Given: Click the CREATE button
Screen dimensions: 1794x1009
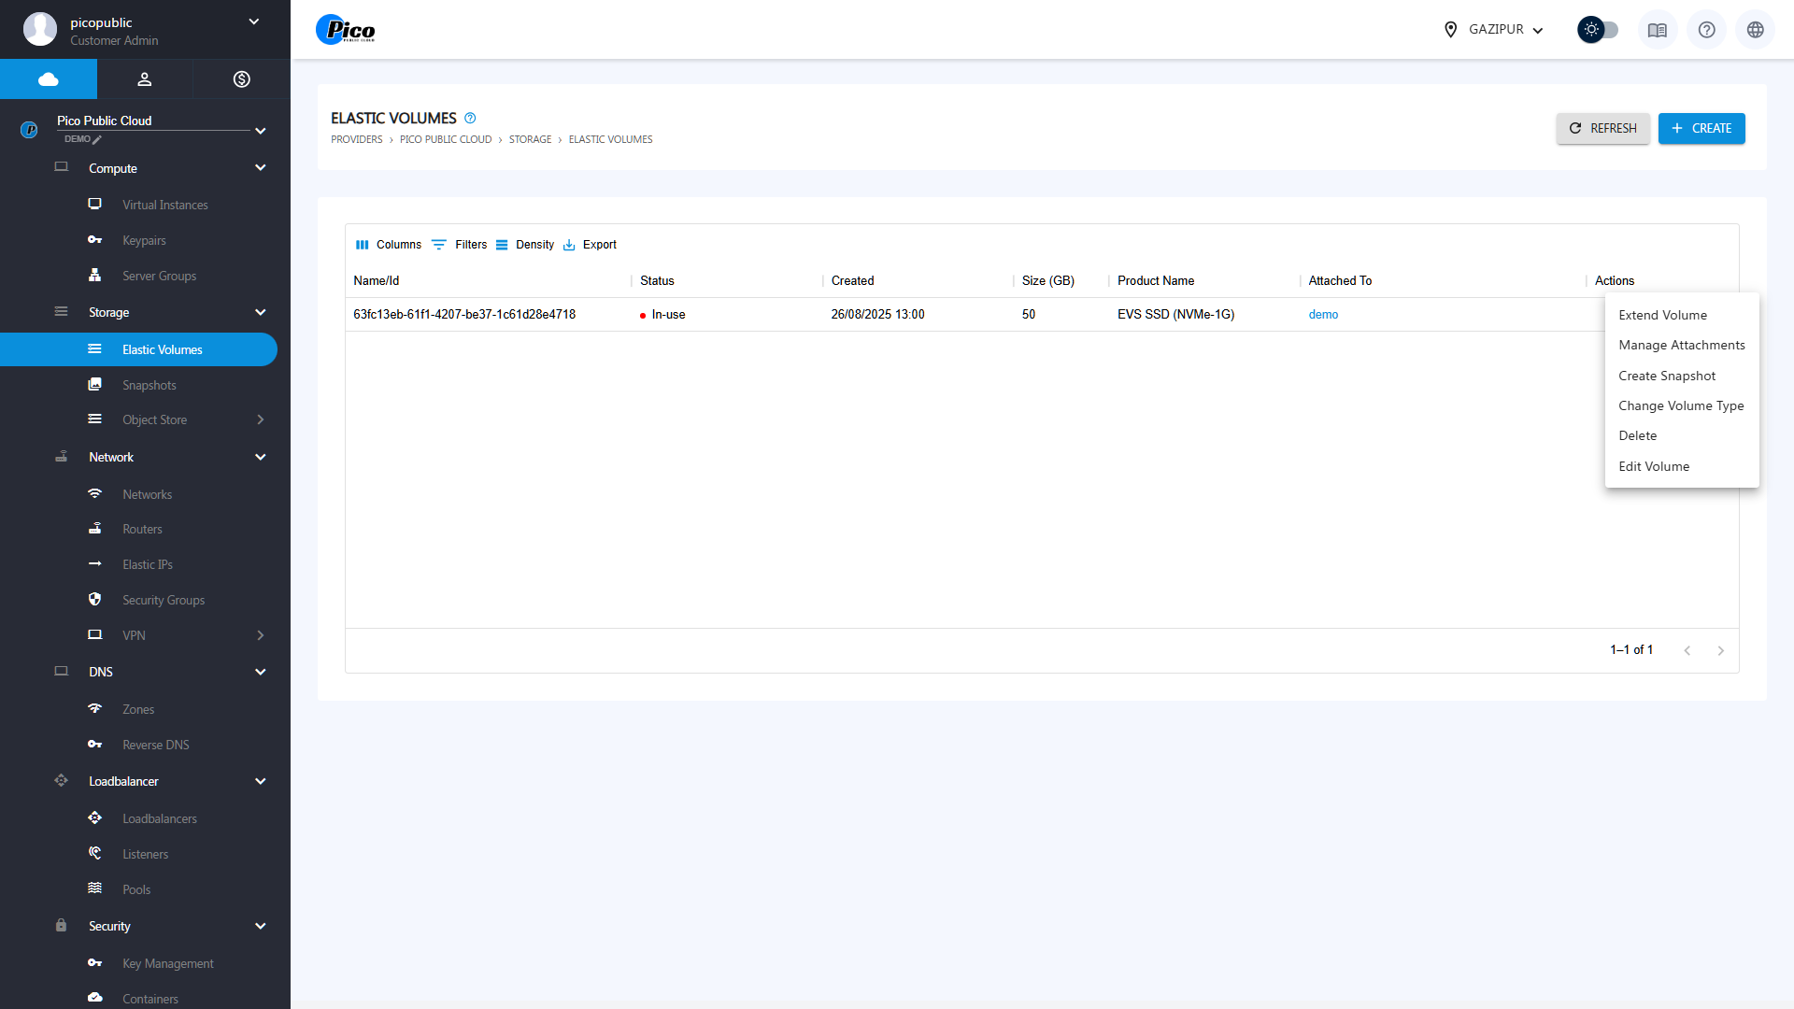Looking at the screenshot, I should (x=1701, y=129).
